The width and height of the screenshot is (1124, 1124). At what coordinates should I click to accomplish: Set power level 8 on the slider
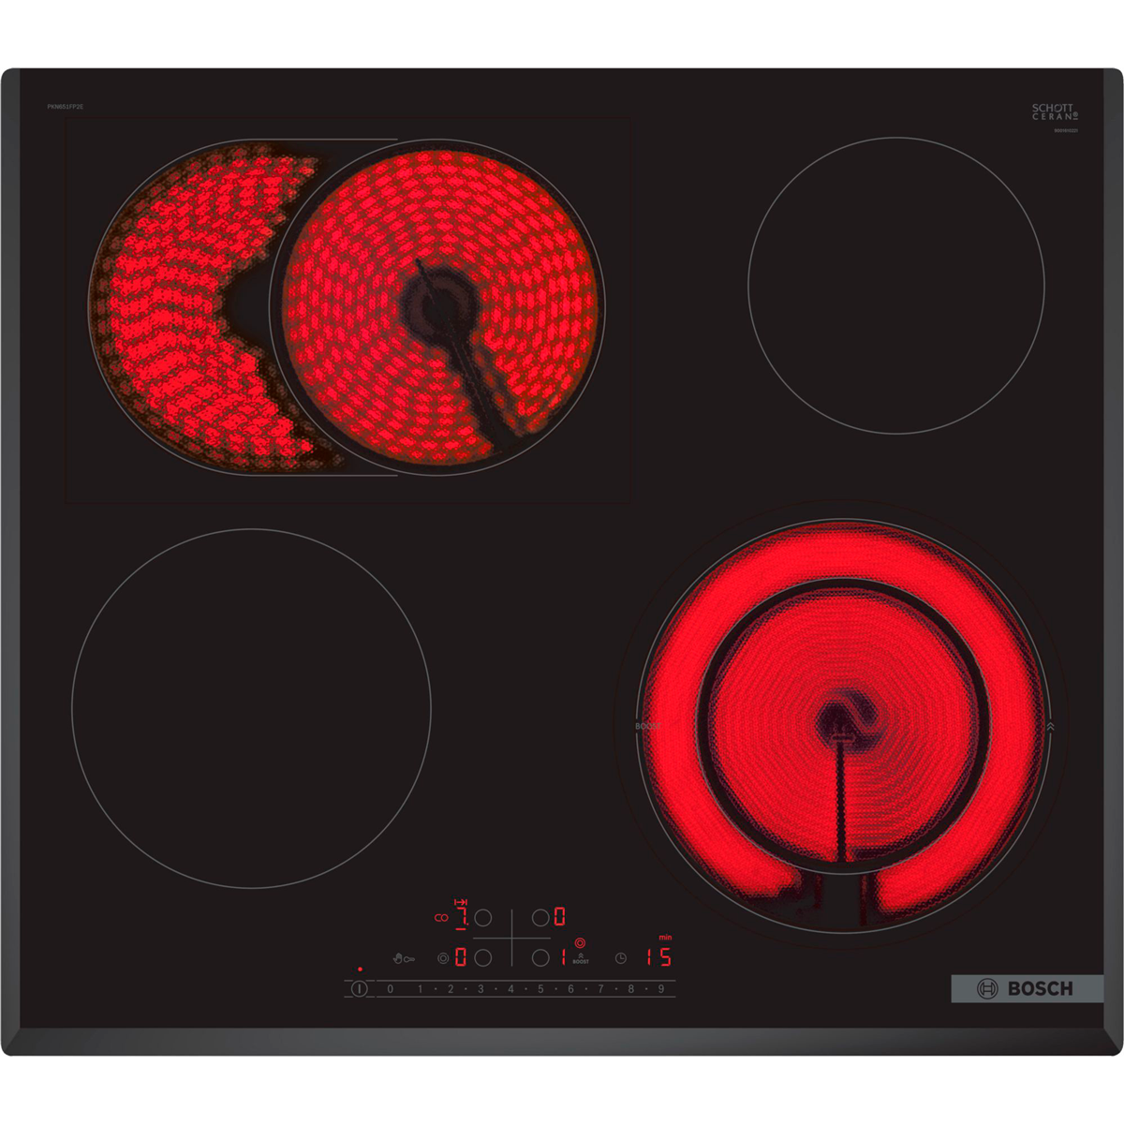[630, 989]
